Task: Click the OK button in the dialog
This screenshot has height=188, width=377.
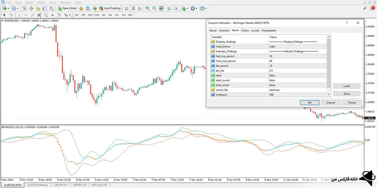Action: 310,102
